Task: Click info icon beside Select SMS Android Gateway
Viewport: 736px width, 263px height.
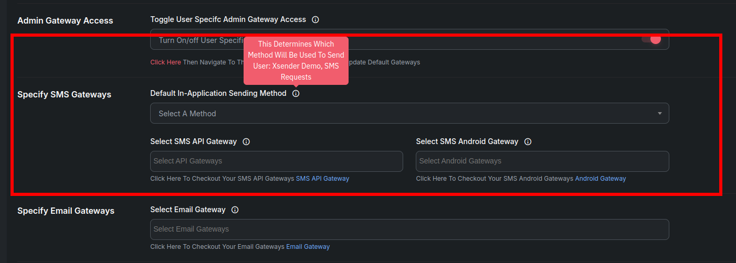Action: coord(528,141)
